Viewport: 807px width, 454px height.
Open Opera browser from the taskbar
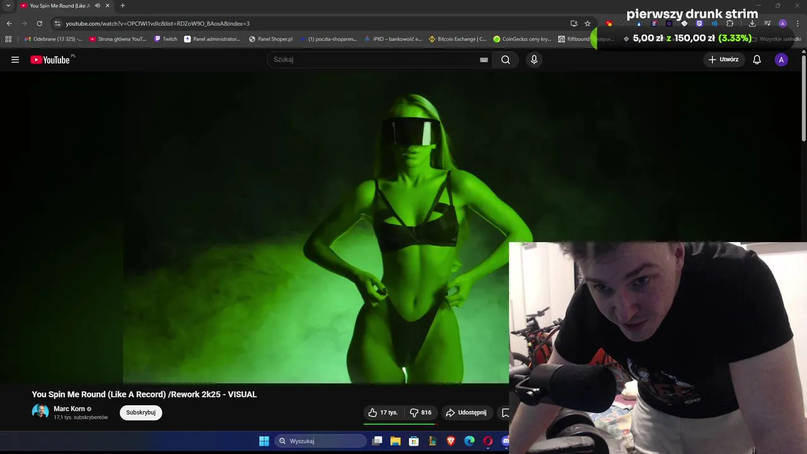coord(487,441)
